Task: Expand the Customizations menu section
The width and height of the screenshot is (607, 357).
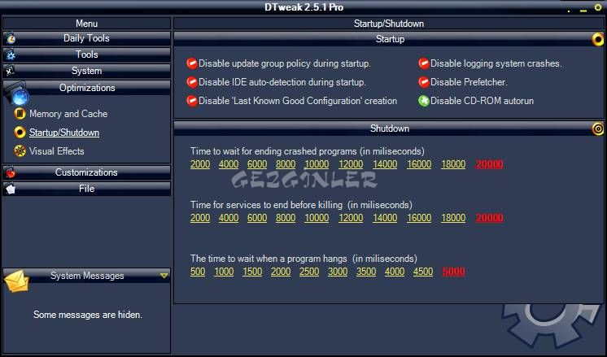Action: point(87,172)
